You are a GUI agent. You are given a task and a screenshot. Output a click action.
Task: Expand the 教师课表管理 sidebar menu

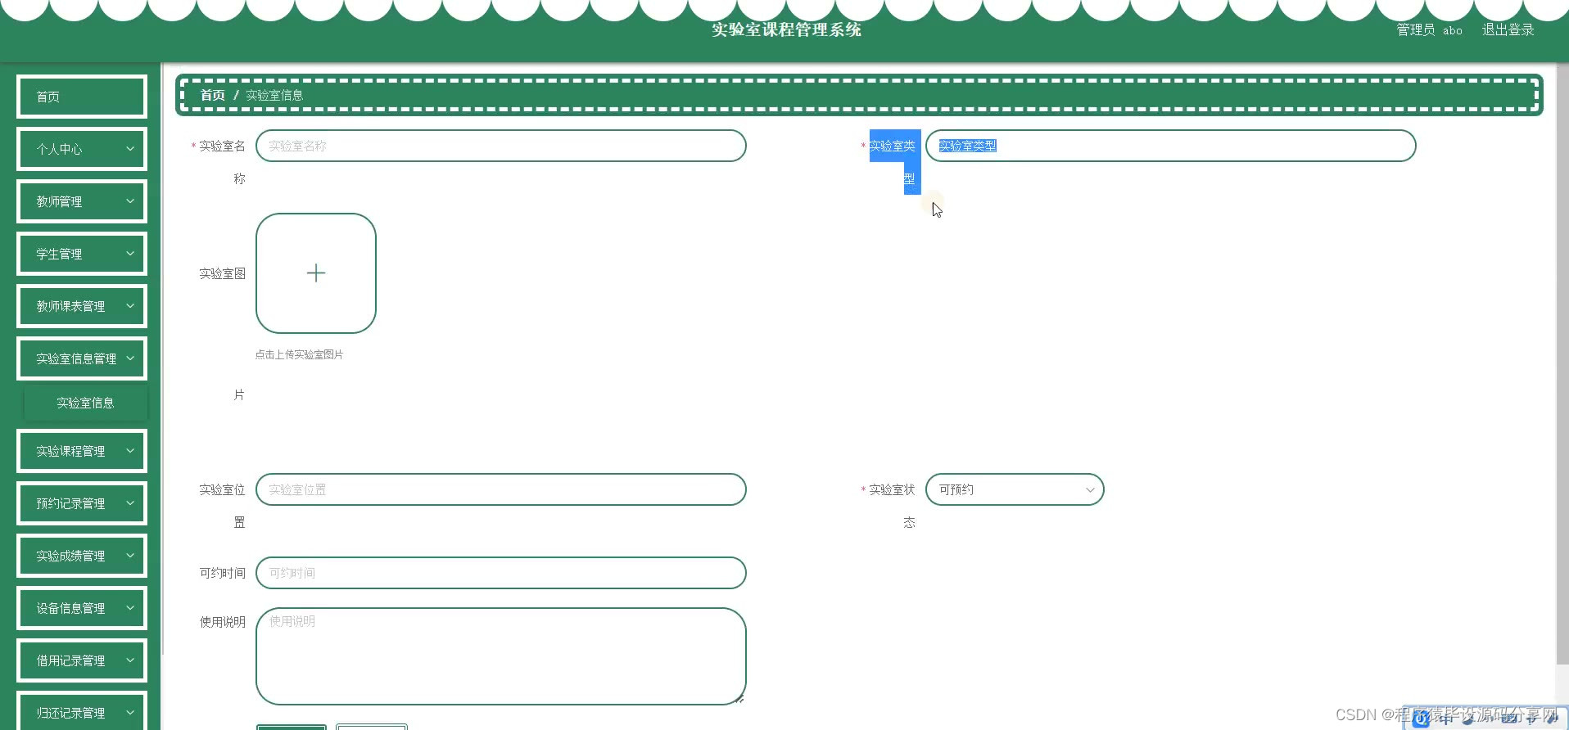(82, 306)
